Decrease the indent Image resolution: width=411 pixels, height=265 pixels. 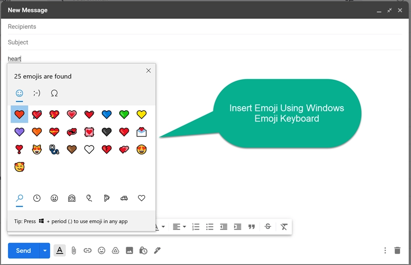pos(223,227)
